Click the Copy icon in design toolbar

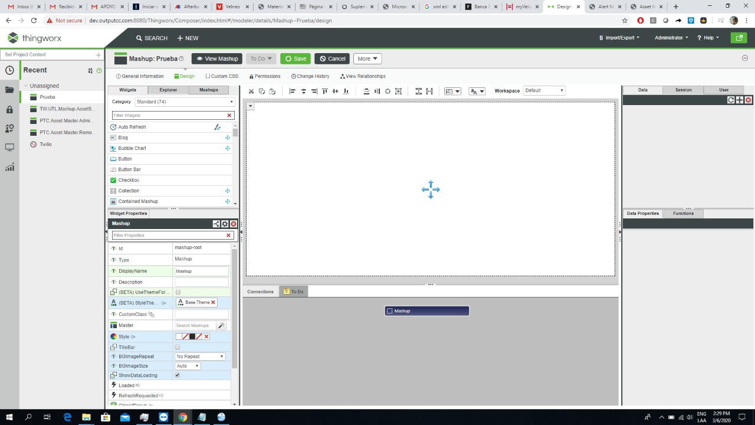[x=262, y=91]
